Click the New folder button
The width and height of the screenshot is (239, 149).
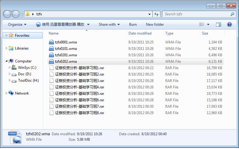coord(155,24)
